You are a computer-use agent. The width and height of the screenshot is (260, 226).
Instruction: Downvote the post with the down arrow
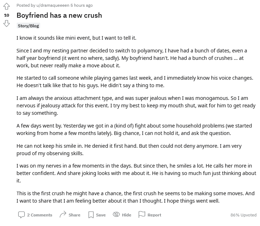click(6, 23)
